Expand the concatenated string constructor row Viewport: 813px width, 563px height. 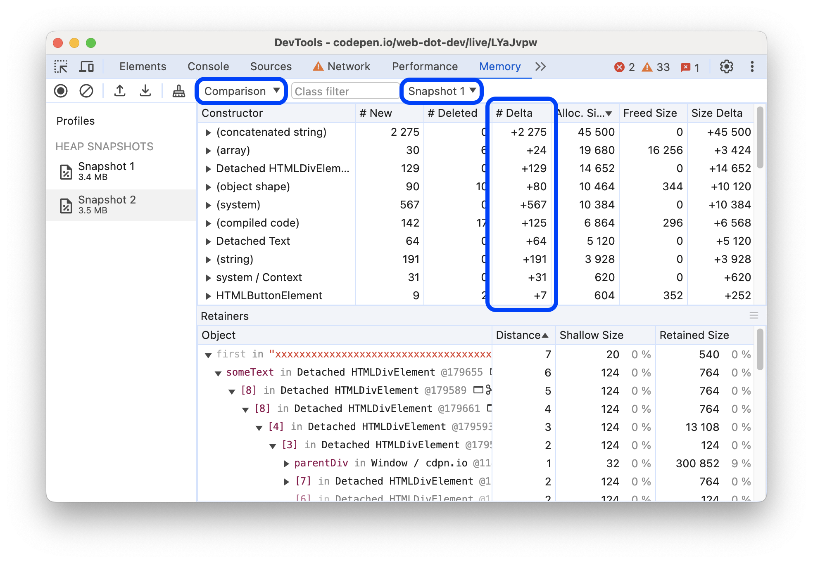tap(208, 132)
